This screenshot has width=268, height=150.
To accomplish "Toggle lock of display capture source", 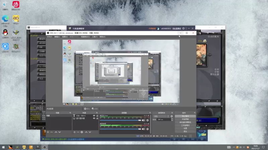I will (x=97, y=118).
